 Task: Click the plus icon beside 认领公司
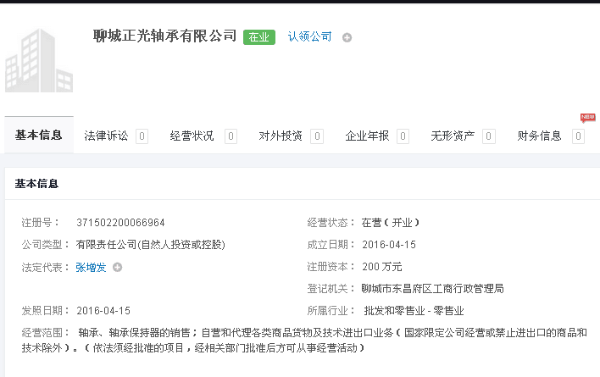[347, 37]
